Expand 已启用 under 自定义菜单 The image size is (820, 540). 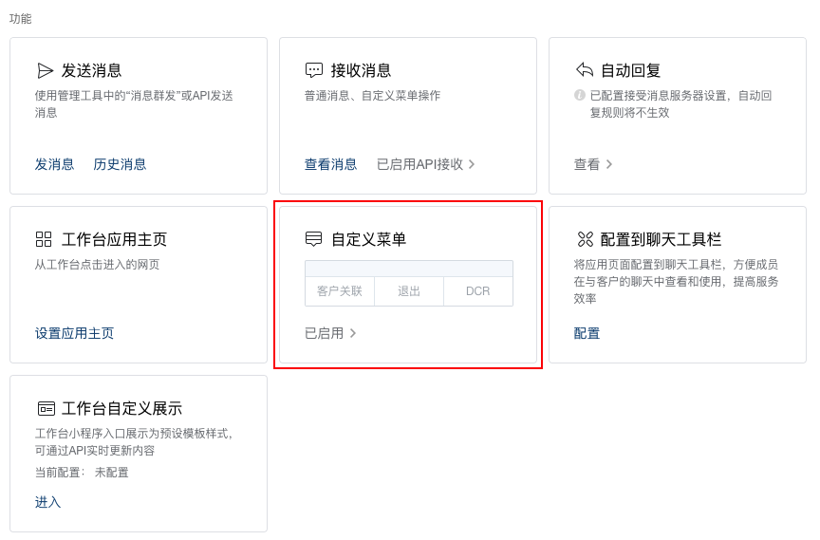click(x=330, y=333)
